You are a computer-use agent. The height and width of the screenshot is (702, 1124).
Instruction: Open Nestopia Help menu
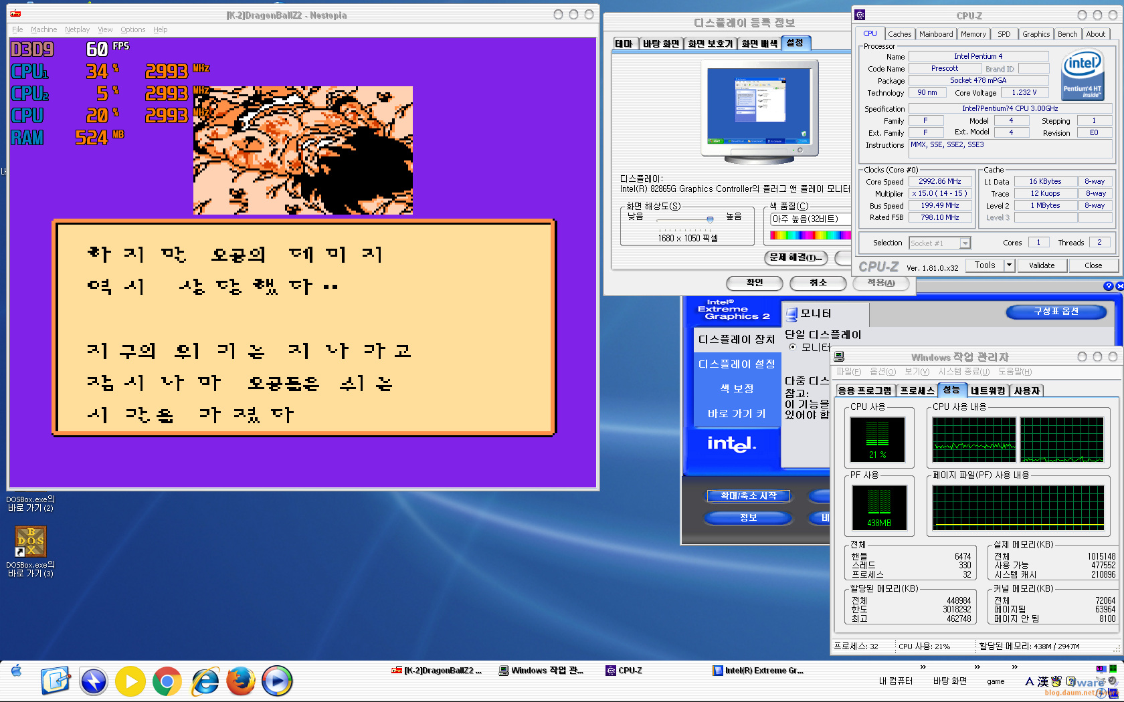tap(160, 29)
